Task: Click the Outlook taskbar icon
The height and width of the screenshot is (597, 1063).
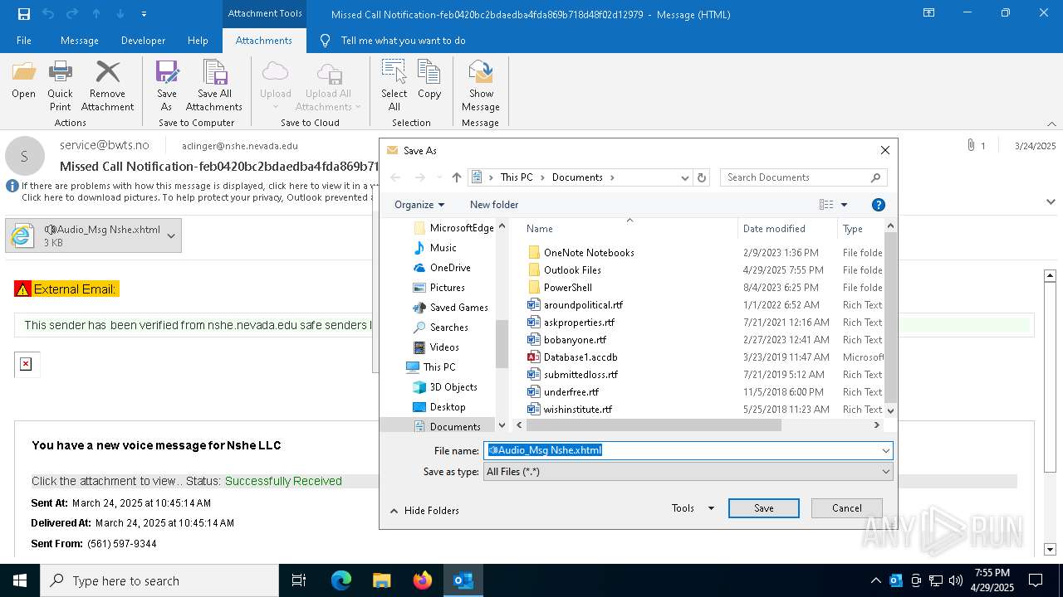Action: click(x=463, y=580)
